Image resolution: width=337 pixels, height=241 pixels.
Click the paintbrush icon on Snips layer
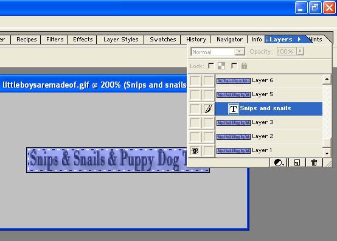coord(208,109)
